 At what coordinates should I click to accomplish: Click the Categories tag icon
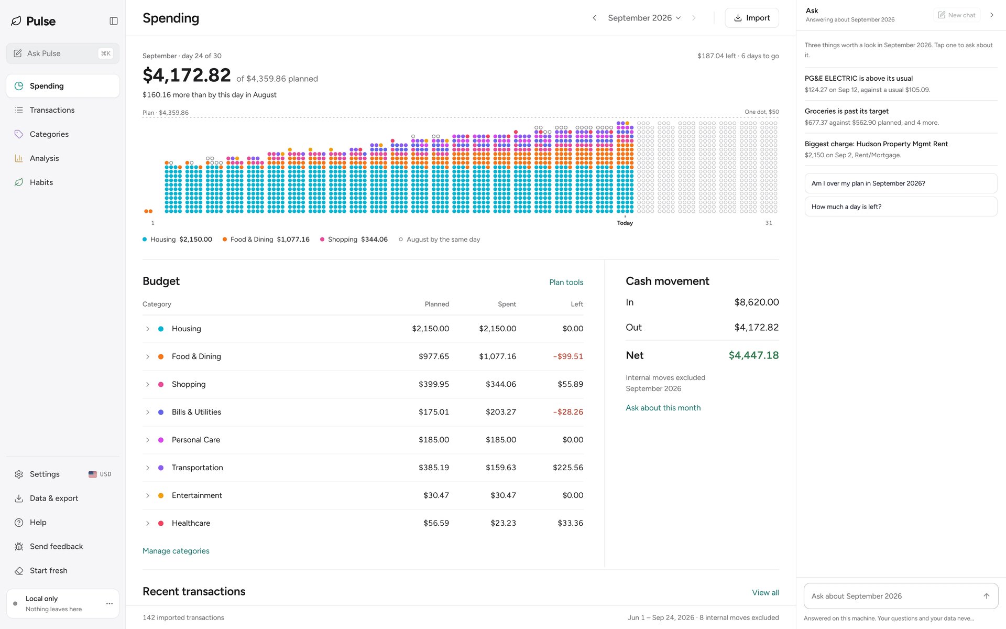(19, 134)
